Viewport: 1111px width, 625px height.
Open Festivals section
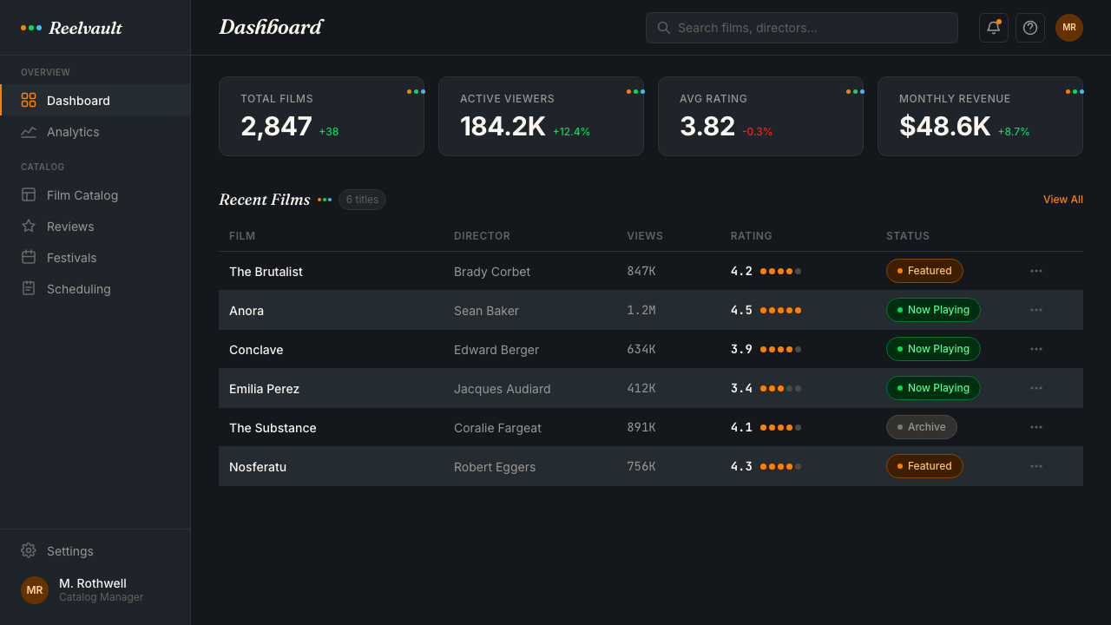pyautogui.click(x=95, y=257)
